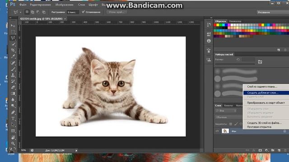Open the Brush panel icon in dock
Image resolution: width=289 pixels, height=162 pixels.
click(209, 50)
